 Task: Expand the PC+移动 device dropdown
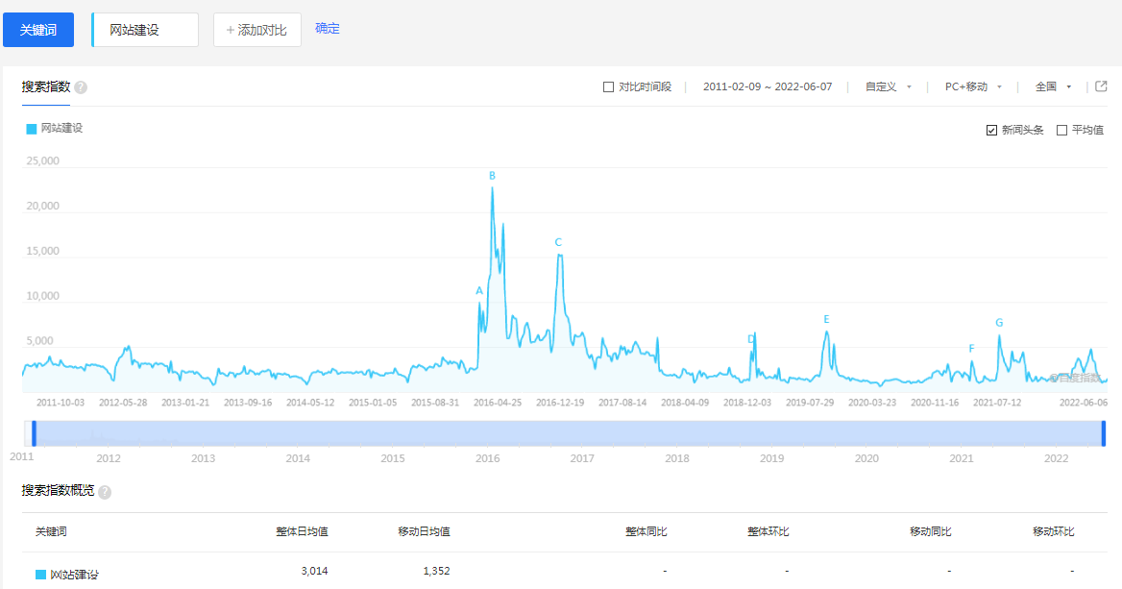coord(973,87)
